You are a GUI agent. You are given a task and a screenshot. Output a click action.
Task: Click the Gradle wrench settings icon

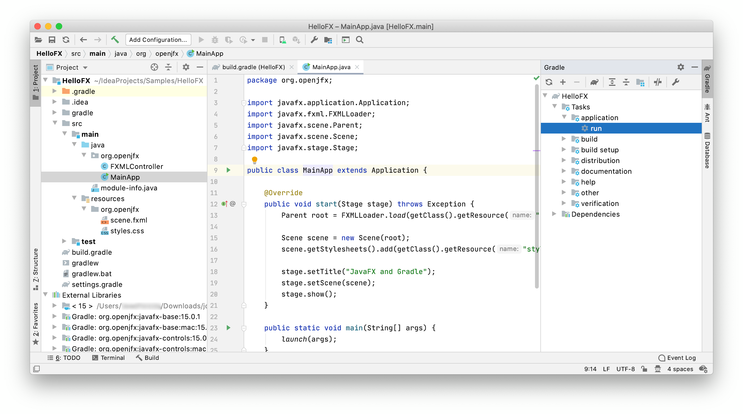(675, 82)
